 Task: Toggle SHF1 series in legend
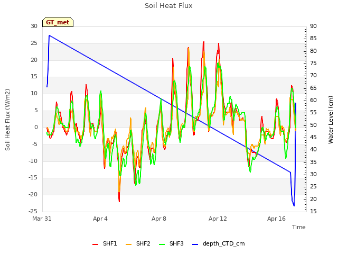coord(105,243)
